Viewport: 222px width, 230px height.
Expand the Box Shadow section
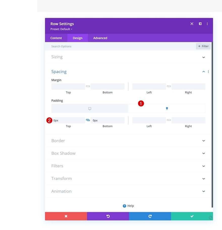[x=204, y=153]
